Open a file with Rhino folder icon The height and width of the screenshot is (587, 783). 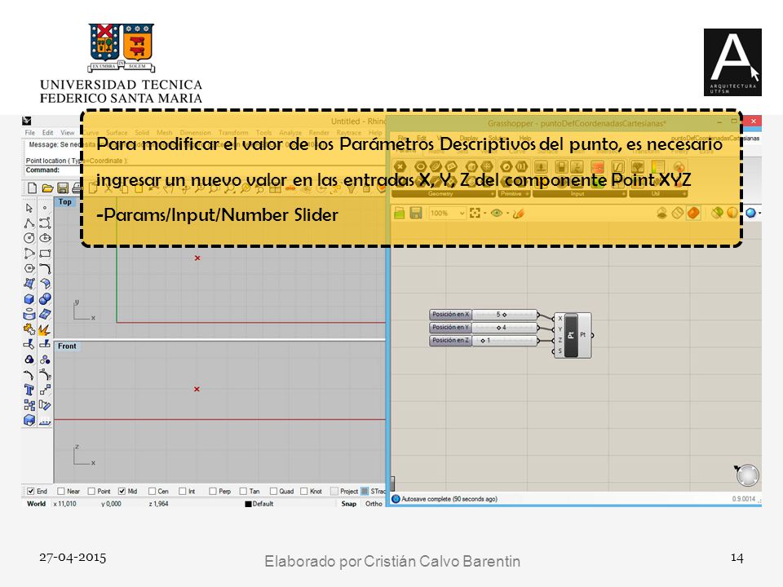(x=47, y=188)
